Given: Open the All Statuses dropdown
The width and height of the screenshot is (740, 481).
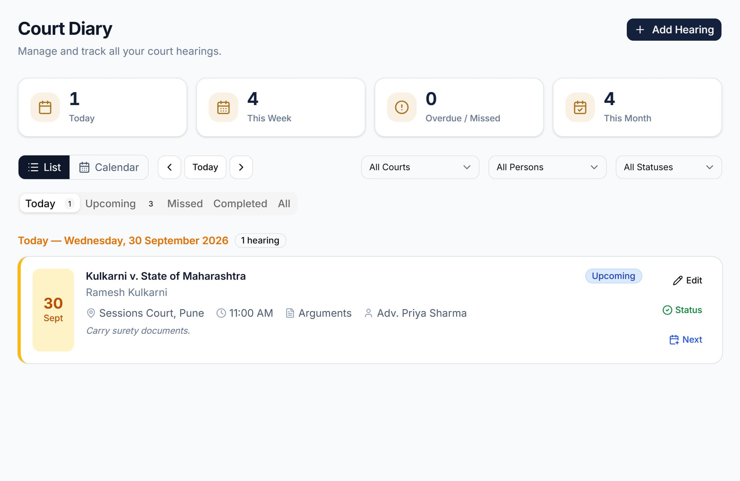Looking at the screenshot, I should [669, 167].
